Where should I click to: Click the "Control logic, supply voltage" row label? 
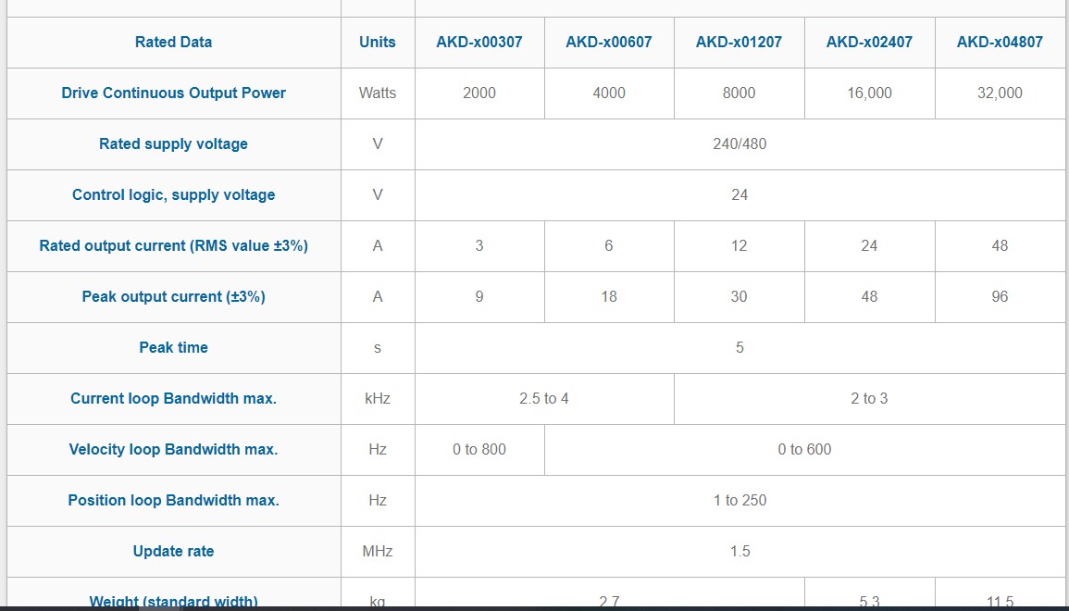[173, 195]
